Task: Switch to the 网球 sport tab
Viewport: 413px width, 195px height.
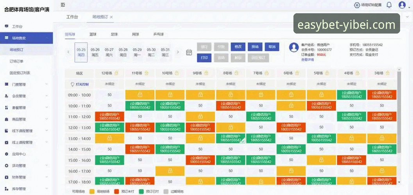Action: point(135,34)
